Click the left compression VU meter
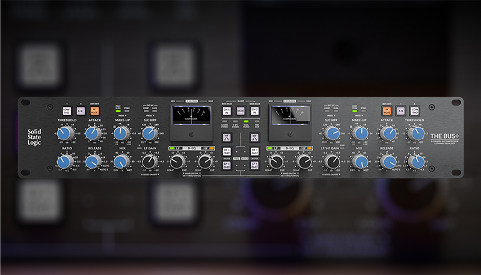Viewport: 481px width, 275px height. click(x=191, y=115)
